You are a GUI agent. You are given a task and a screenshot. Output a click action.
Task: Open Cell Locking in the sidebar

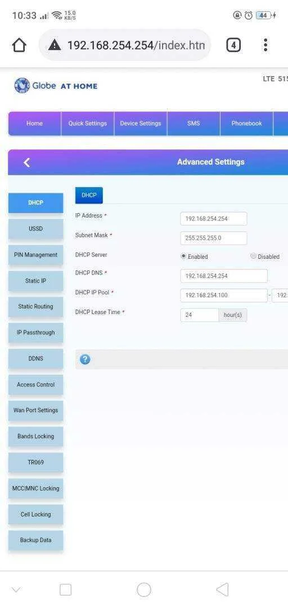pos(35,514)
